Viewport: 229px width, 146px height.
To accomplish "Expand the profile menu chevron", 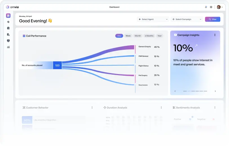I will 222,7.
